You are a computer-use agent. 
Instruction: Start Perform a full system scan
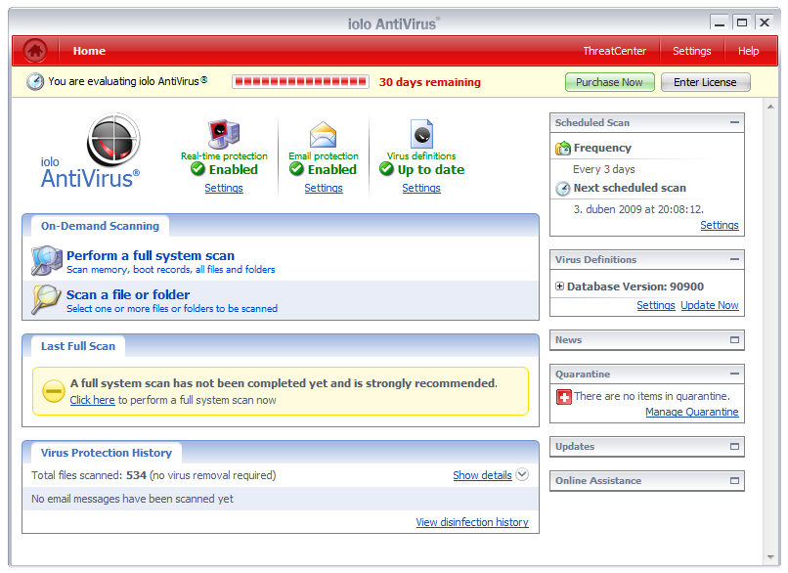(151, 256)
